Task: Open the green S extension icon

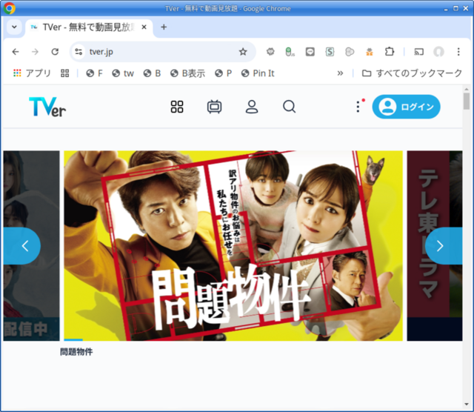Action: pyautogui.click(x=330, y=52)
